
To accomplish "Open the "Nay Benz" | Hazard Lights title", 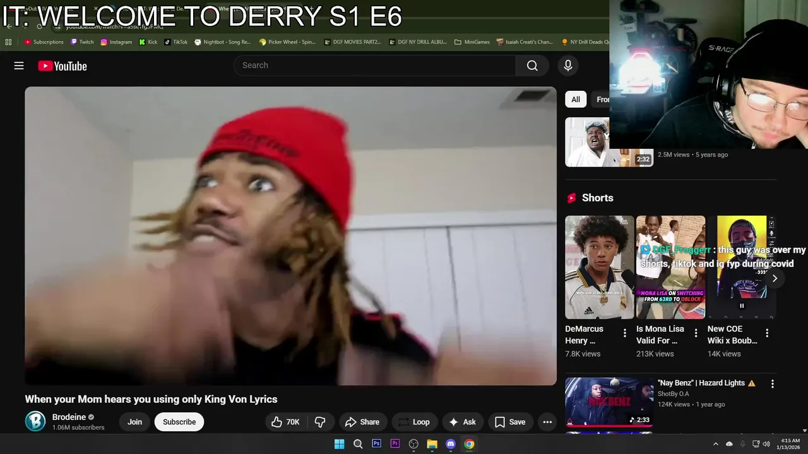I will click(x=706, y=383).
